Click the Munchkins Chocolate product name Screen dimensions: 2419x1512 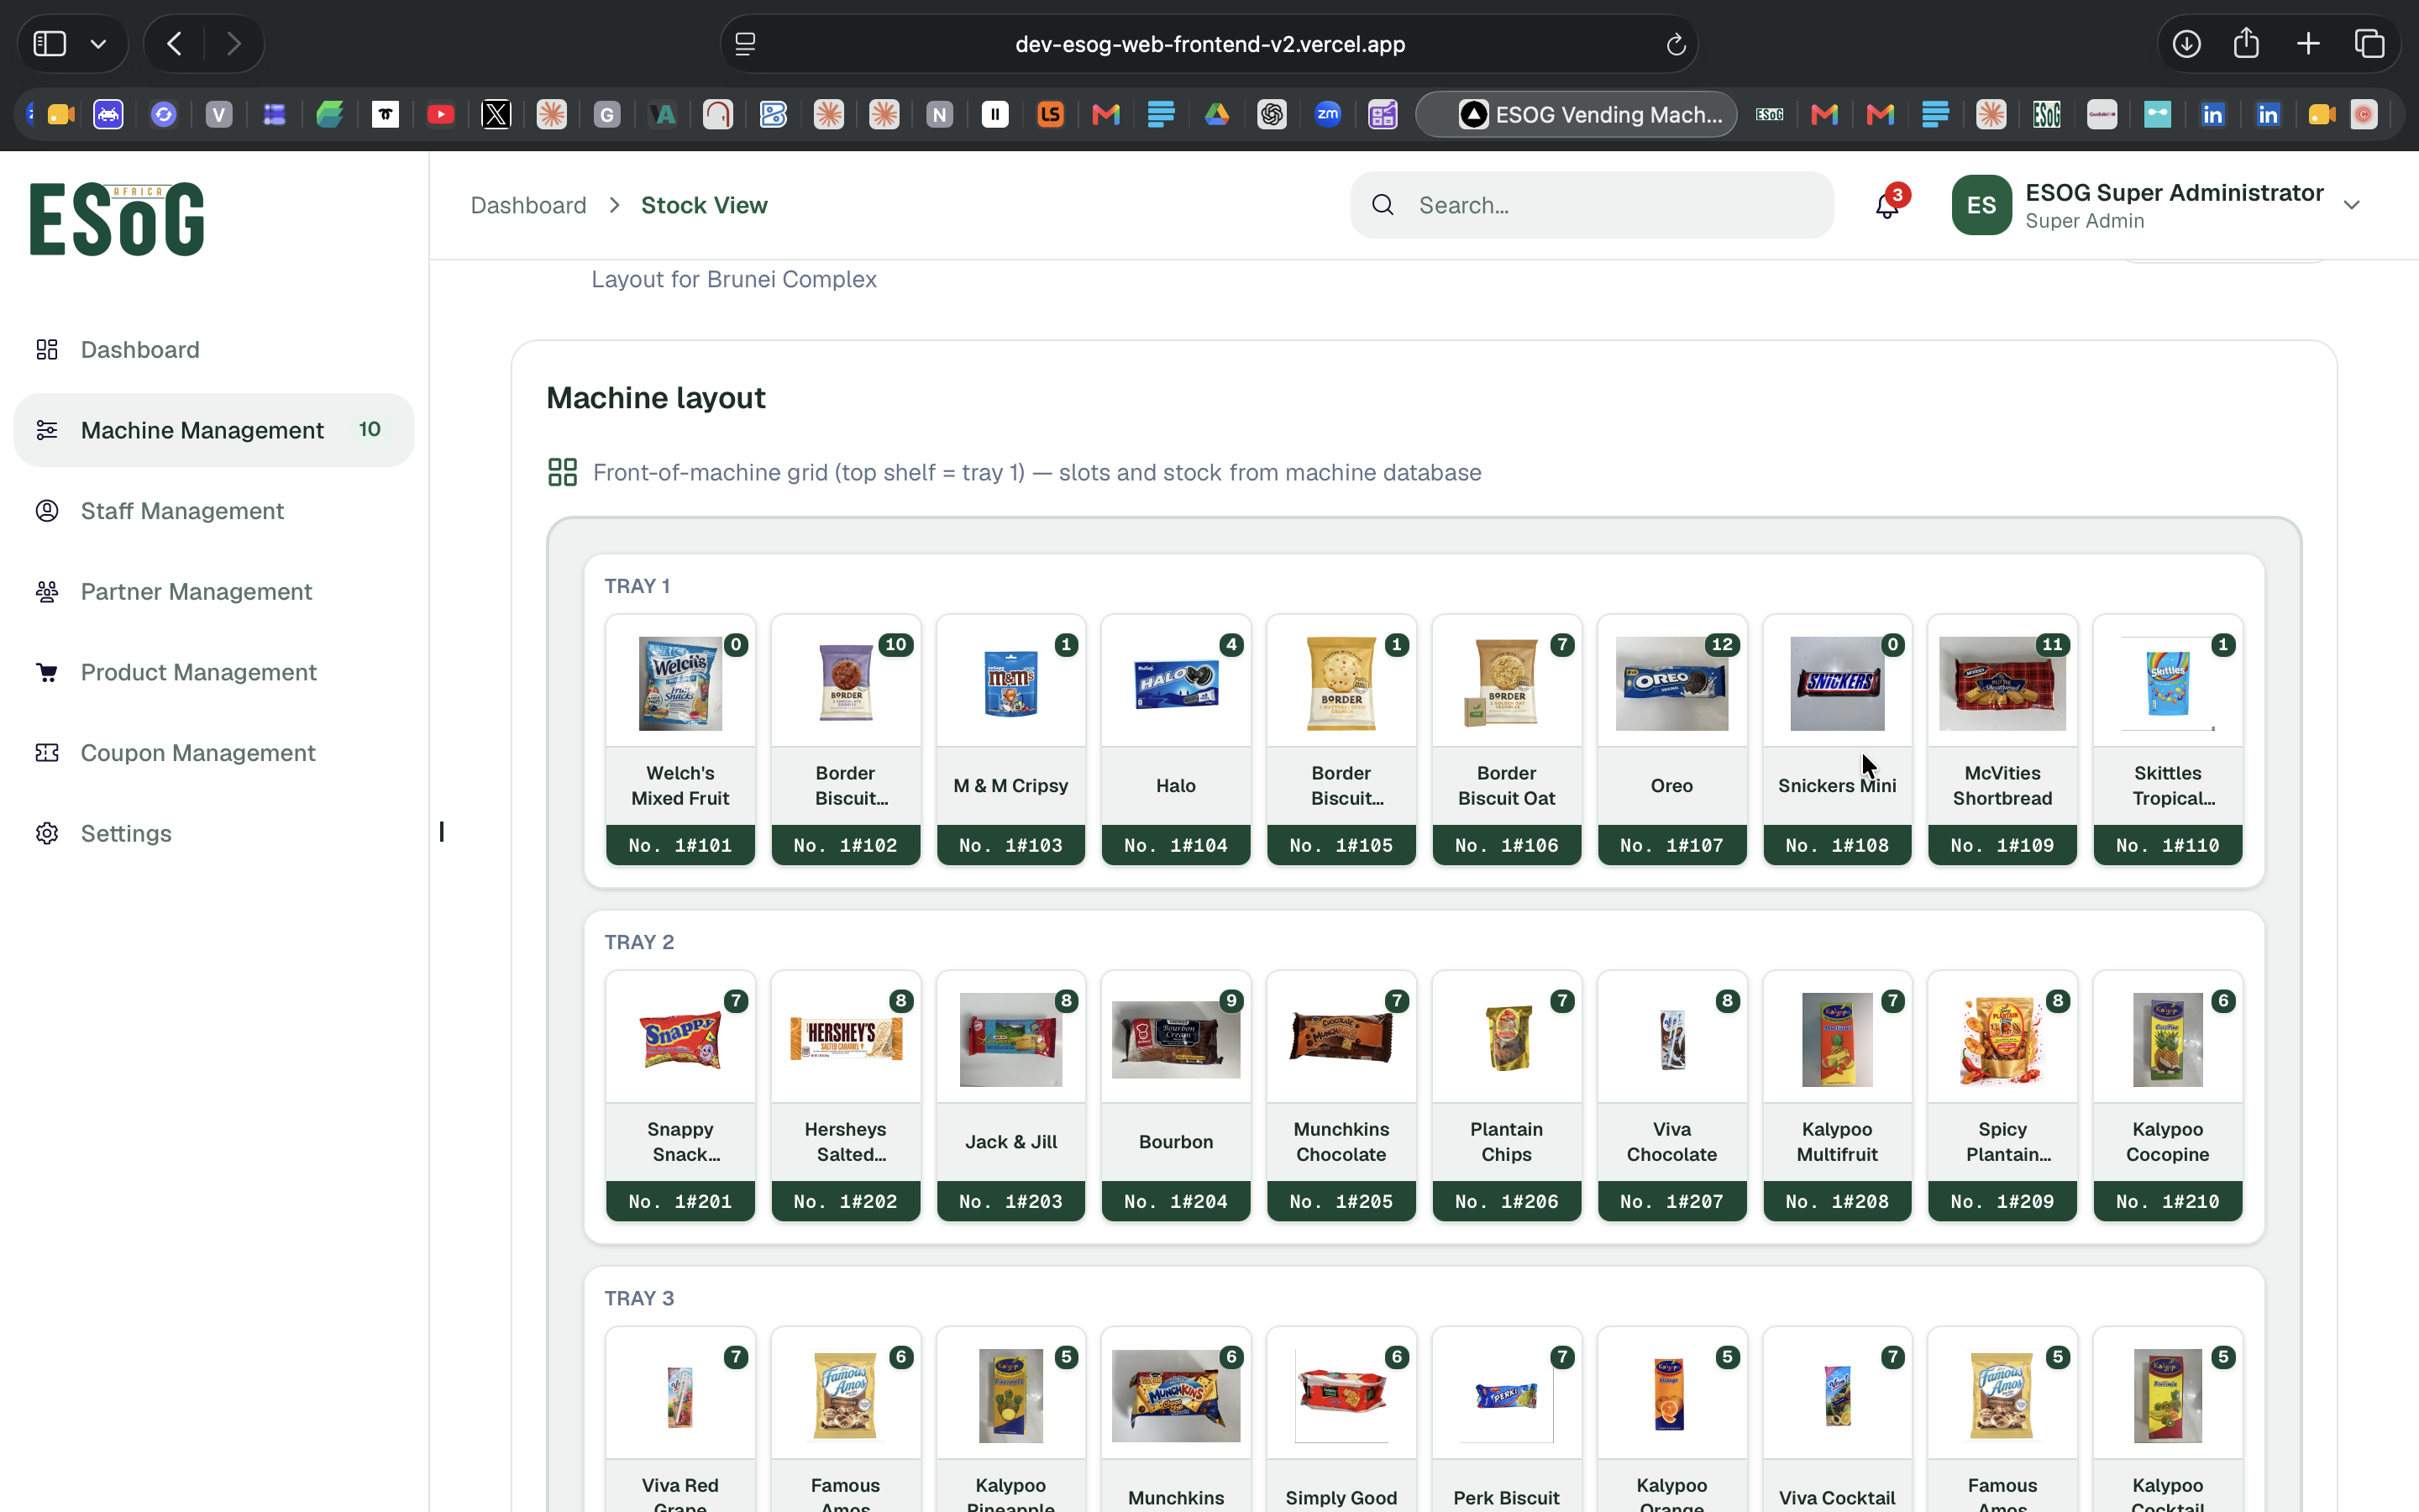[x=1341, y=1142]
